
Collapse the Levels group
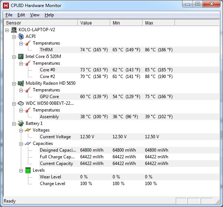pyautogui.click(x=21, y=171)
